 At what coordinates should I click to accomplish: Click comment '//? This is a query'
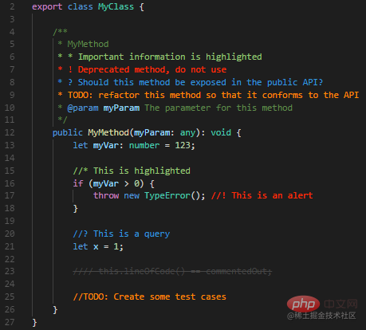point(121,234)
